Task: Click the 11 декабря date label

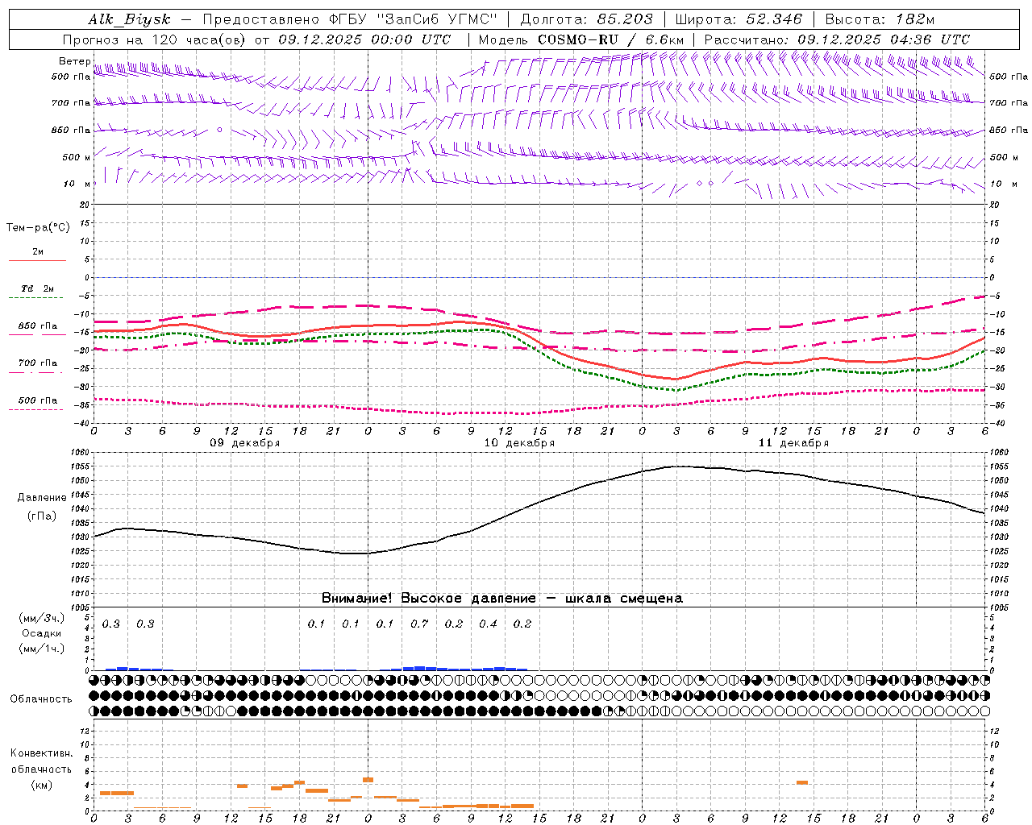Action: click(793, 443)
